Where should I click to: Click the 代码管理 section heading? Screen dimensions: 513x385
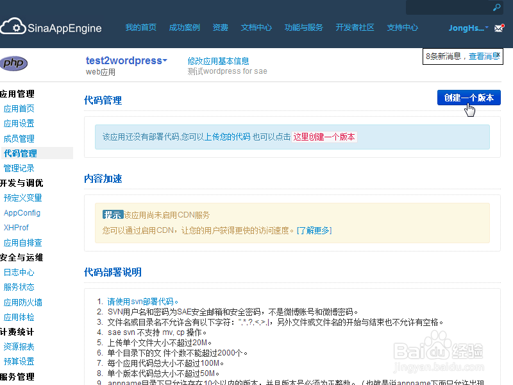pos(103,100)
